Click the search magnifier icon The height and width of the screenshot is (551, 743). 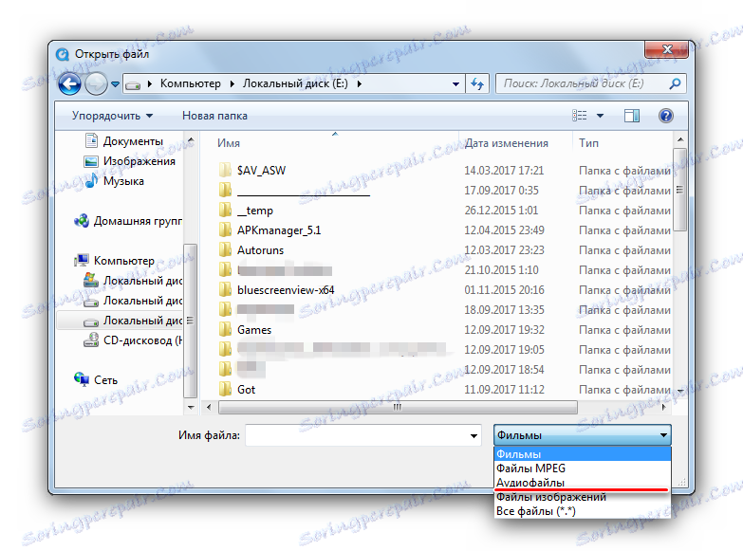pos(675,83)
